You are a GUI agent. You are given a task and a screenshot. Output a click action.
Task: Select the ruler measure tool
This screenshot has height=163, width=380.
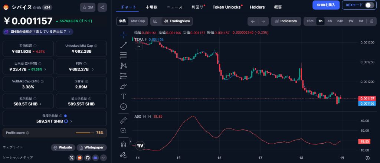point(124,120)
